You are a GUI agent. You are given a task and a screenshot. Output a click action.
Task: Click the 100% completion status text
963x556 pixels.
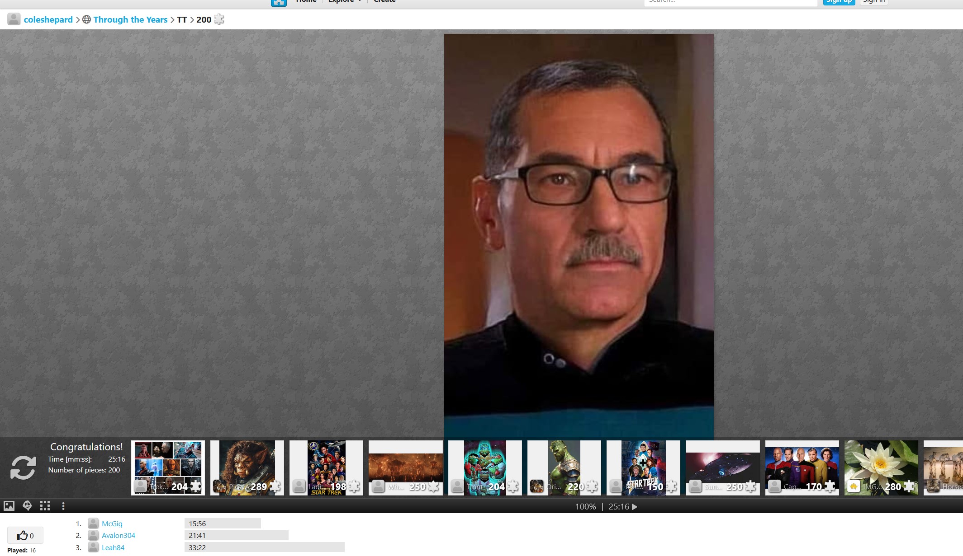coord(585,507)
